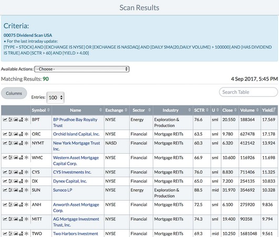
Task: Open gallery image icon in NYMT row
Action: (16, 143)
